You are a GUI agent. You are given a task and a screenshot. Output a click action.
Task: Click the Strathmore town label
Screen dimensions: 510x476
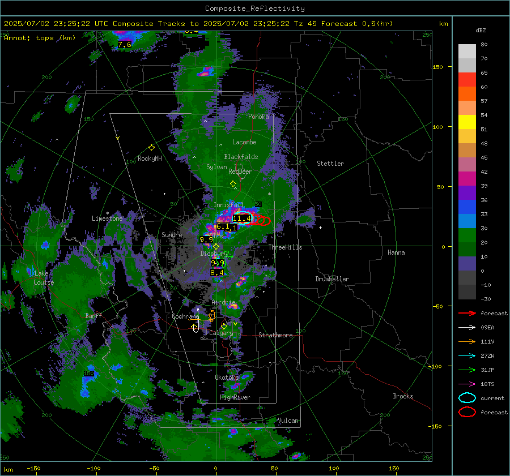click(275, 335)
